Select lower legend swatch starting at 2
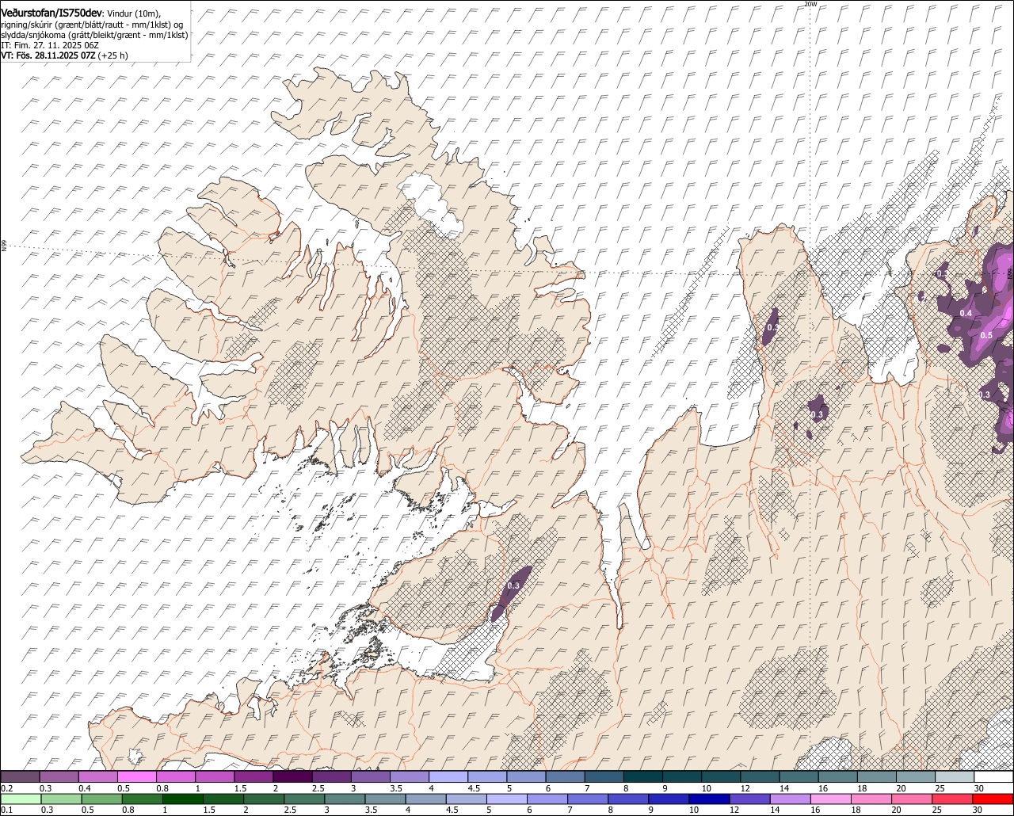Image resolution: width=1014 pixels, height=816 pixels. [x=264, y=799]
